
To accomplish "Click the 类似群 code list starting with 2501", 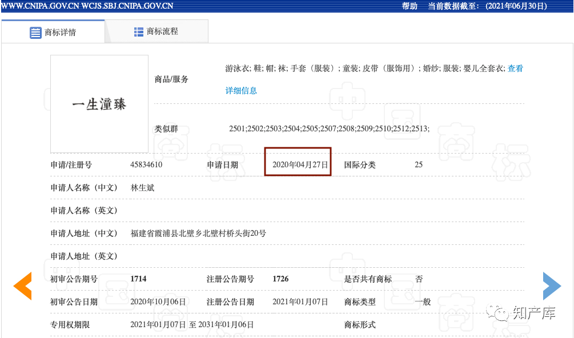I will click(x=329, y=129).
